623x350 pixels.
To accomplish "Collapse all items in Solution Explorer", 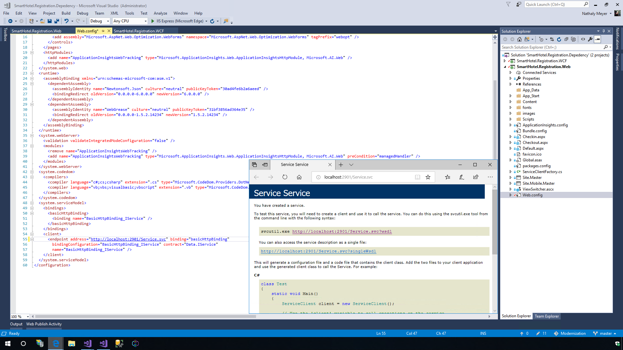I will tap(566, 39).
